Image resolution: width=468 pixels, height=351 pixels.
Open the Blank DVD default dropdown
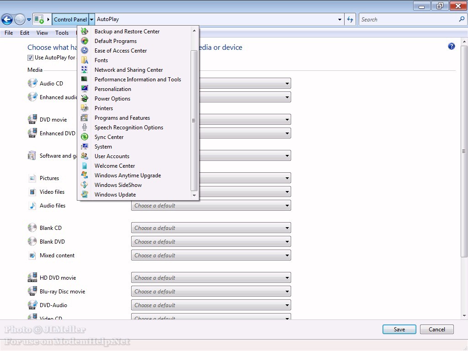pos(211,241)
